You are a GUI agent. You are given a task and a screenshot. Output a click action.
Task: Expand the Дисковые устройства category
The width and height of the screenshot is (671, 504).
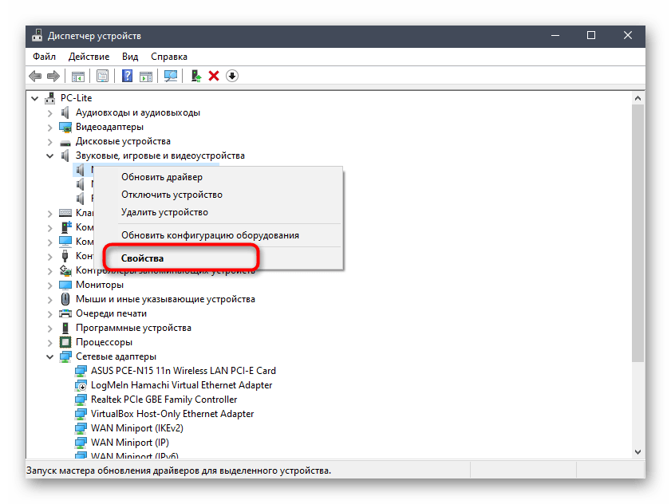click(x=49, y=142)
